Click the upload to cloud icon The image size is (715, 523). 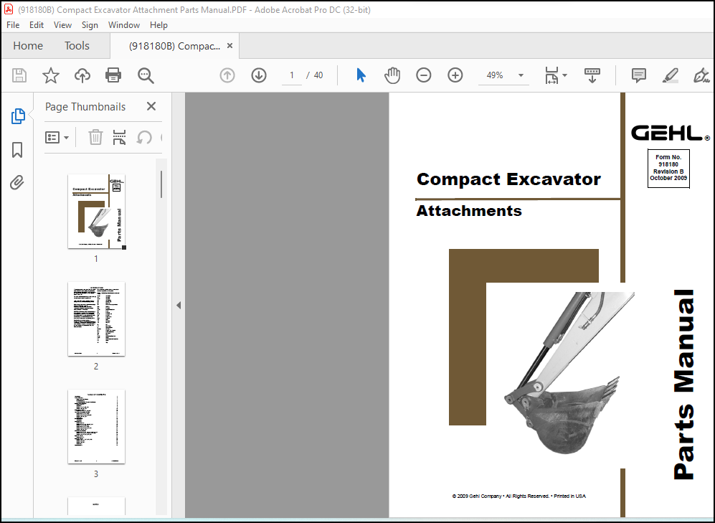tap(82, 75)
